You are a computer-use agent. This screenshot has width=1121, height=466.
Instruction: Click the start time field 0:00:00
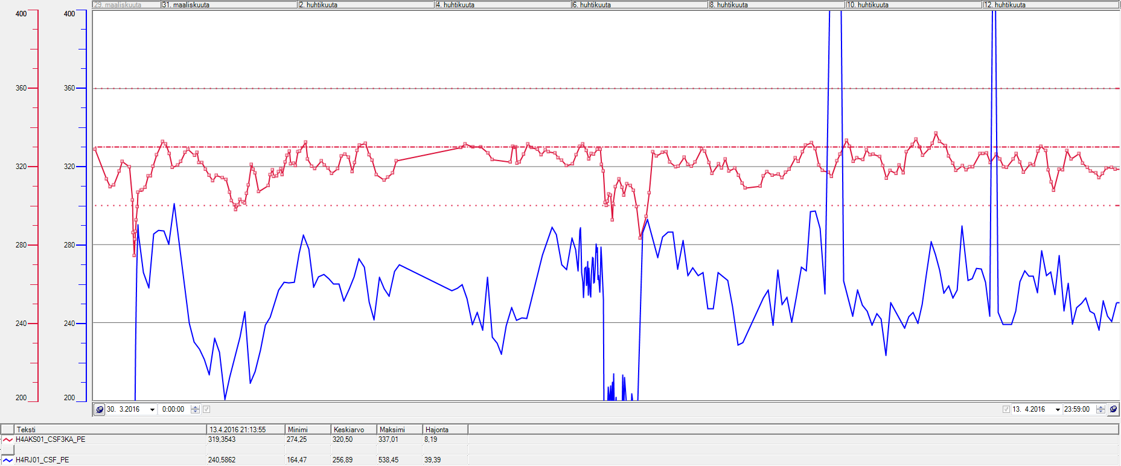[x=174, y=409]
